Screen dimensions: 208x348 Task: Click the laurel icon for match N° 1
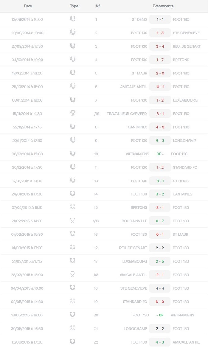tap(73, 19)
